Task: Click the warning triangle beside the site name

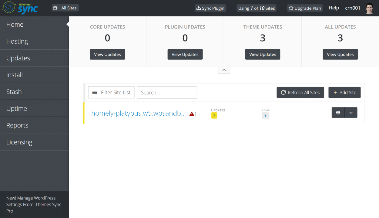Action: click(x=191, y=113)
